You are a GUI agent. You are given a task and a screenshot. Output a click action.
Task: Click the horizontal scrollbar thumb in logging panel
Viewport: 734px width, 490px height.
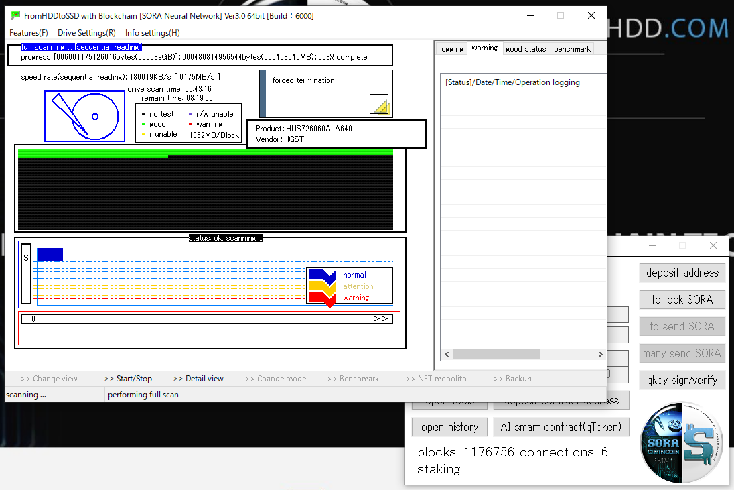point(496,354)
